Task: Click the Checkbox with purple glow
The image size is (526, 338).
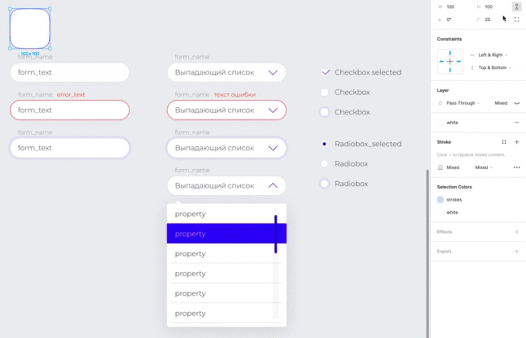Action: (324, 112)
